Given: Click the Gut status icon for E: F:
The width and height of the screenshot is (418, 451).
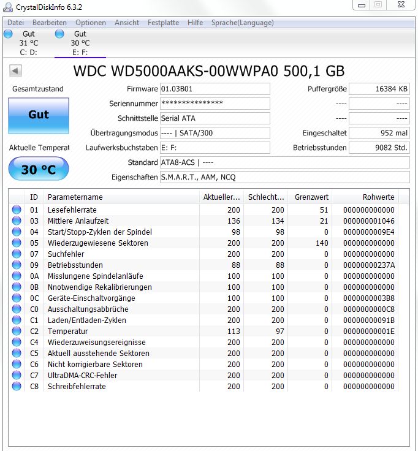Looking at the screenshot, I should coord(59,34).
